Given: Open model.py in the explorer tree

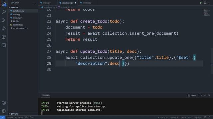Looking at the screenshot, I should (17, 18).
